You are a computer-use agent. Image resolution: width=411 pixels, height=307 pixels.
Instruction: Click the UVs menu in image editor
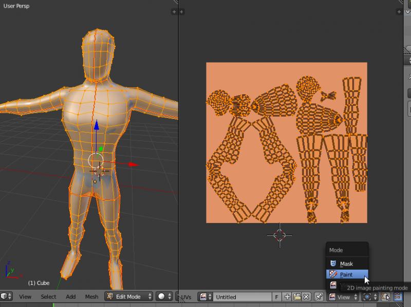186,297
